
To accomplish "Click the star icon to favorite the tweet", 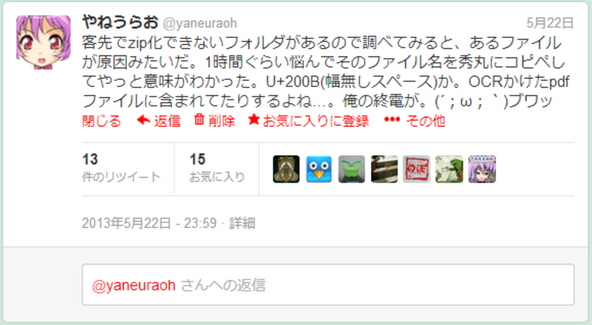I will pos(254,120).
